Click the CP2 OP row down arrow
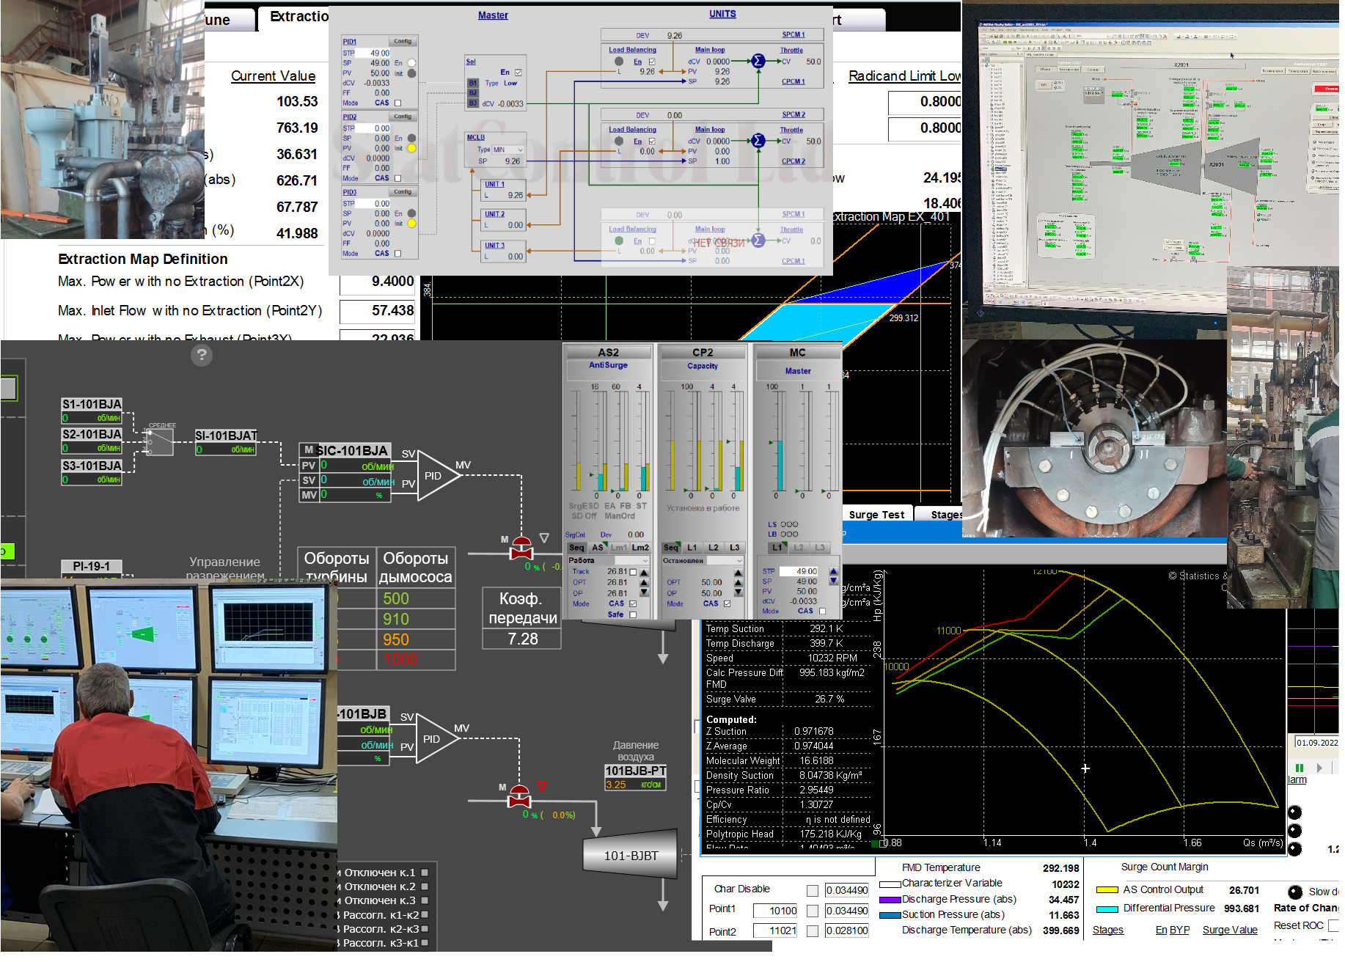The width and height of the screenshot is (1345, 962). pos(738,593)
